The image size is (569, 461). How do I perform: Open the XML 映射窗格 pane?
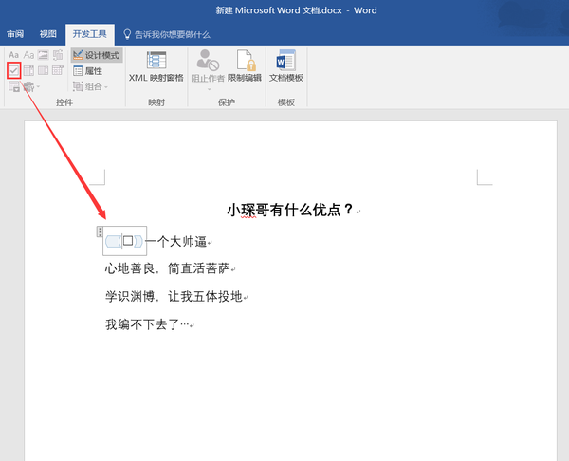(x=156, y=65)
